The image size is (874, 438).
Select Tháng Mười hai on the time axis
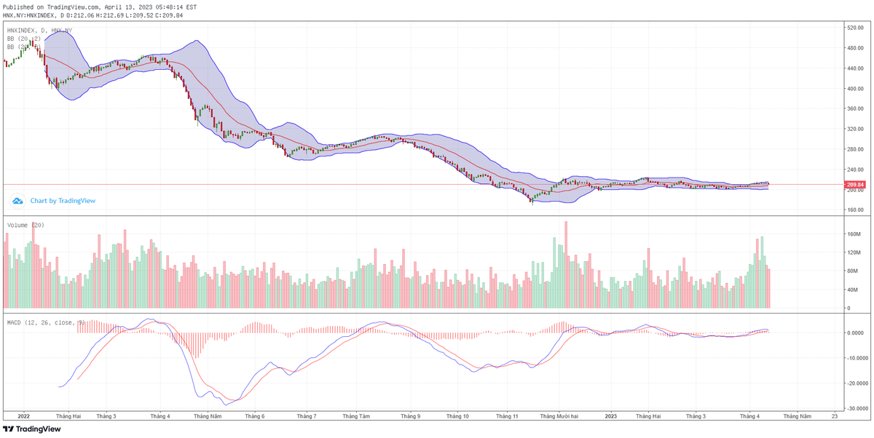[559, 417]
